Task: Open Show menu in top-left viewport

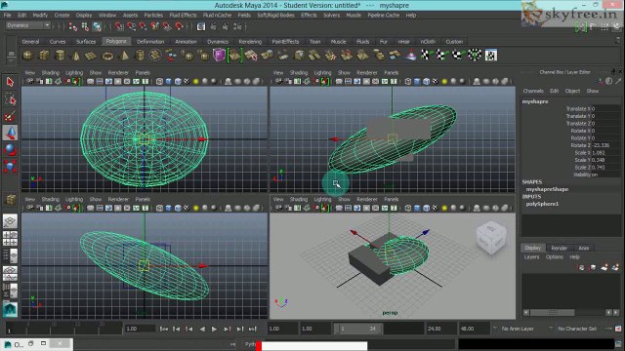Action: click(96, 73)
